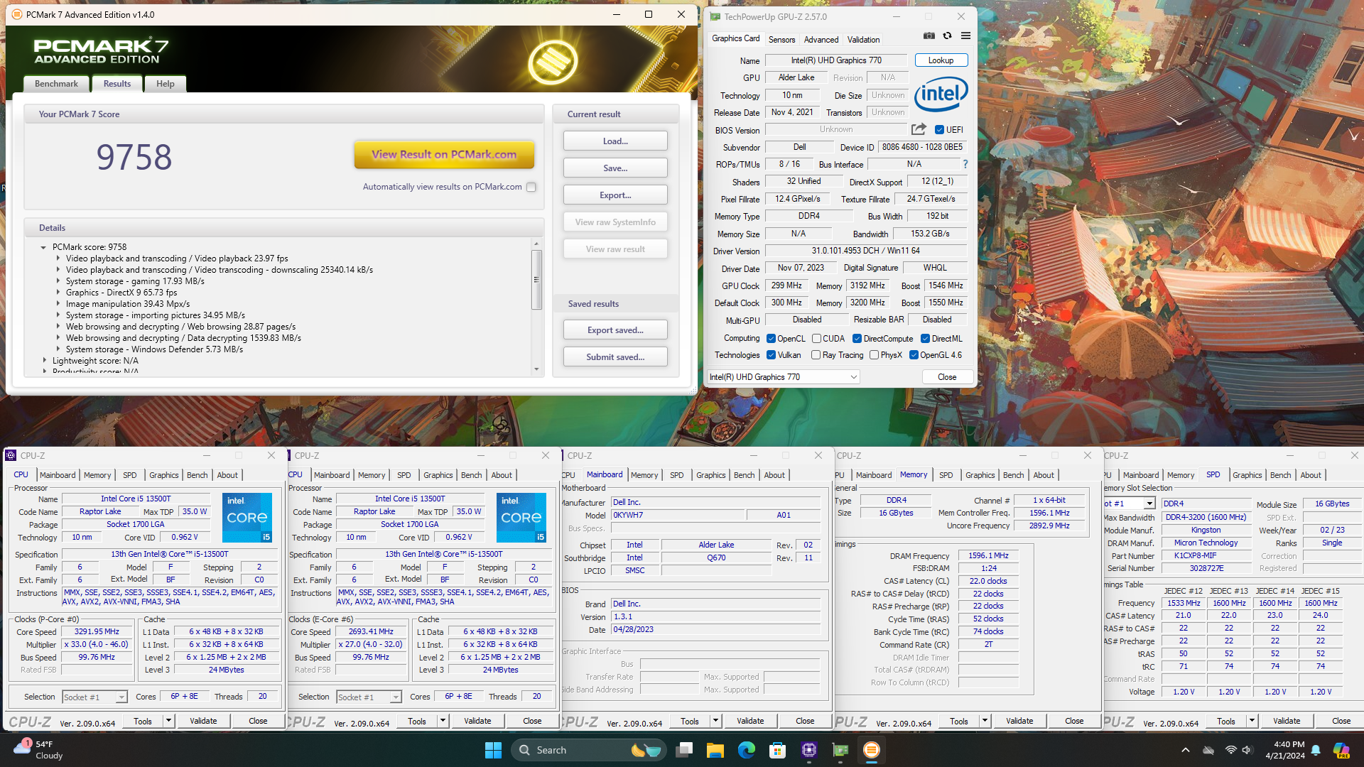
Task: Open GPU-Z Advanced tab
Action: point(821,40)
